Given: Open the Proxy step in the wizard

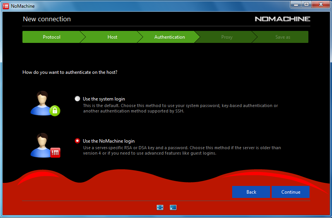Looking at the screenshot, I should 227,37.
